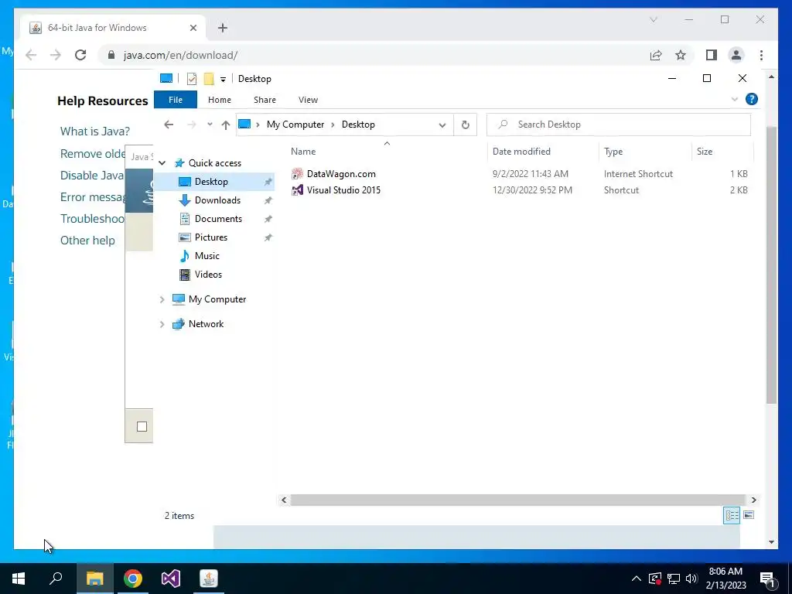Image resolution: width=792 pixels, height=594 pixels.
Task: Click the Search Desktop field
Action: 619,125
